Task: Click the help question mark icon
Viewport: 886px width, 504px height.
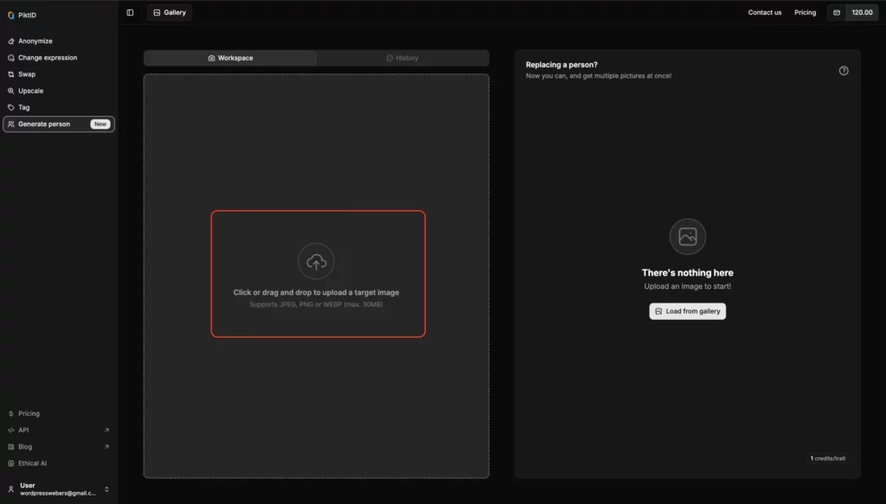Action: tap(844, 71)
